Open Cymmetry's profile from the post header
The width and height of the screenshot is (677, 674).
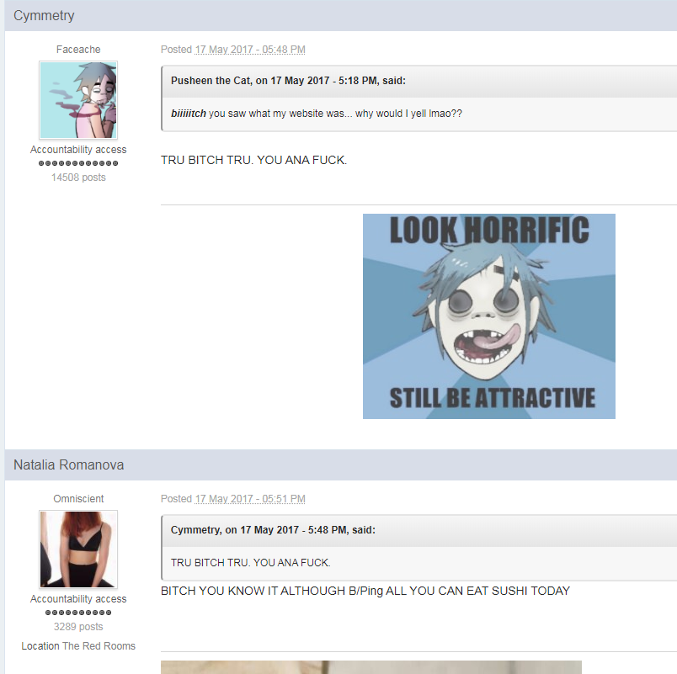pyautogui.click(x=44, y=15)
